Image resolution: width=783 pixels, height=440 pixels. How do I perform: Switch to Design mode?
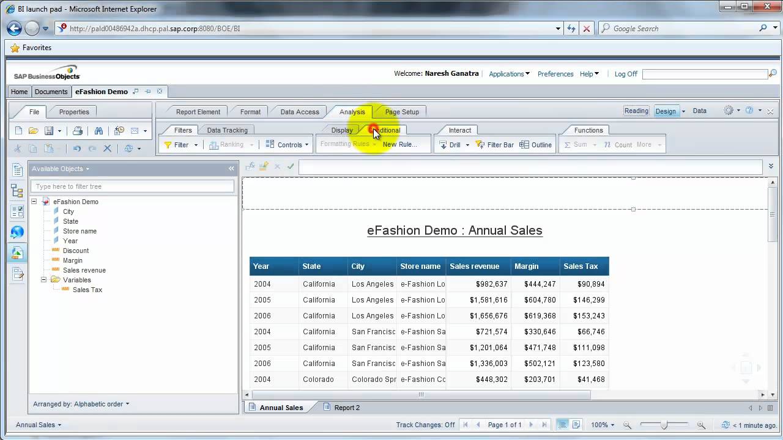coord(666,111)
